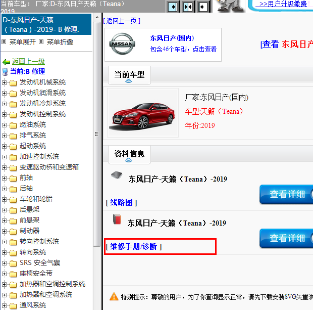The width and height of the screenshot is (313, 310).
Task: Click the 厂家:东风日产(国内) text
Action: tap(217, 98)
